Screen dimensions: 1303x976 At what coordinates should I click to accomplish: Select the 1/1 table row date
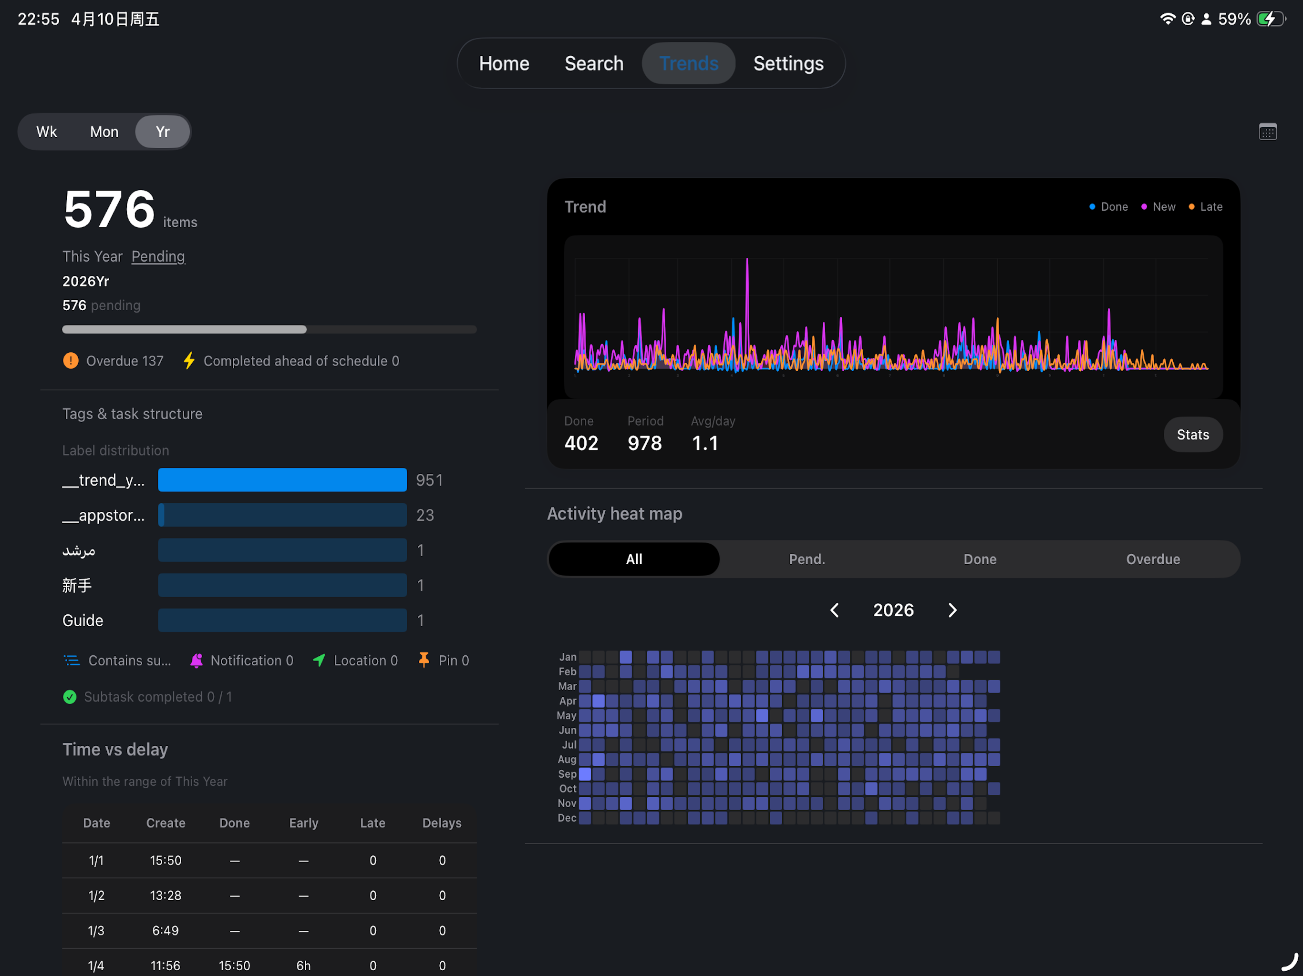(96, 861)
